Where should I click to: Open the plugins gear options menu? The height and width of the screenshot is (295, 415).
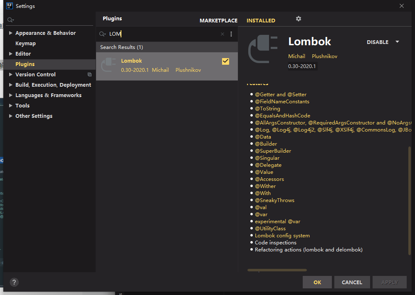point(299,19)
